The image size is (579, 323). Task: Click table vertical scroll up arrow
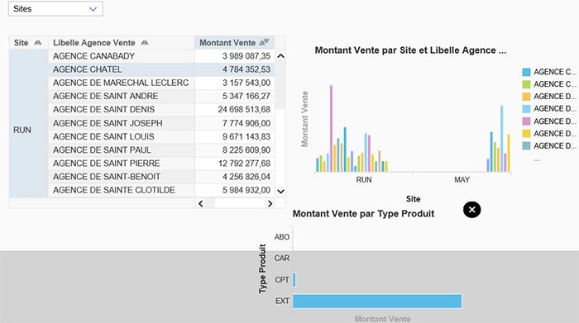point(280,56)
